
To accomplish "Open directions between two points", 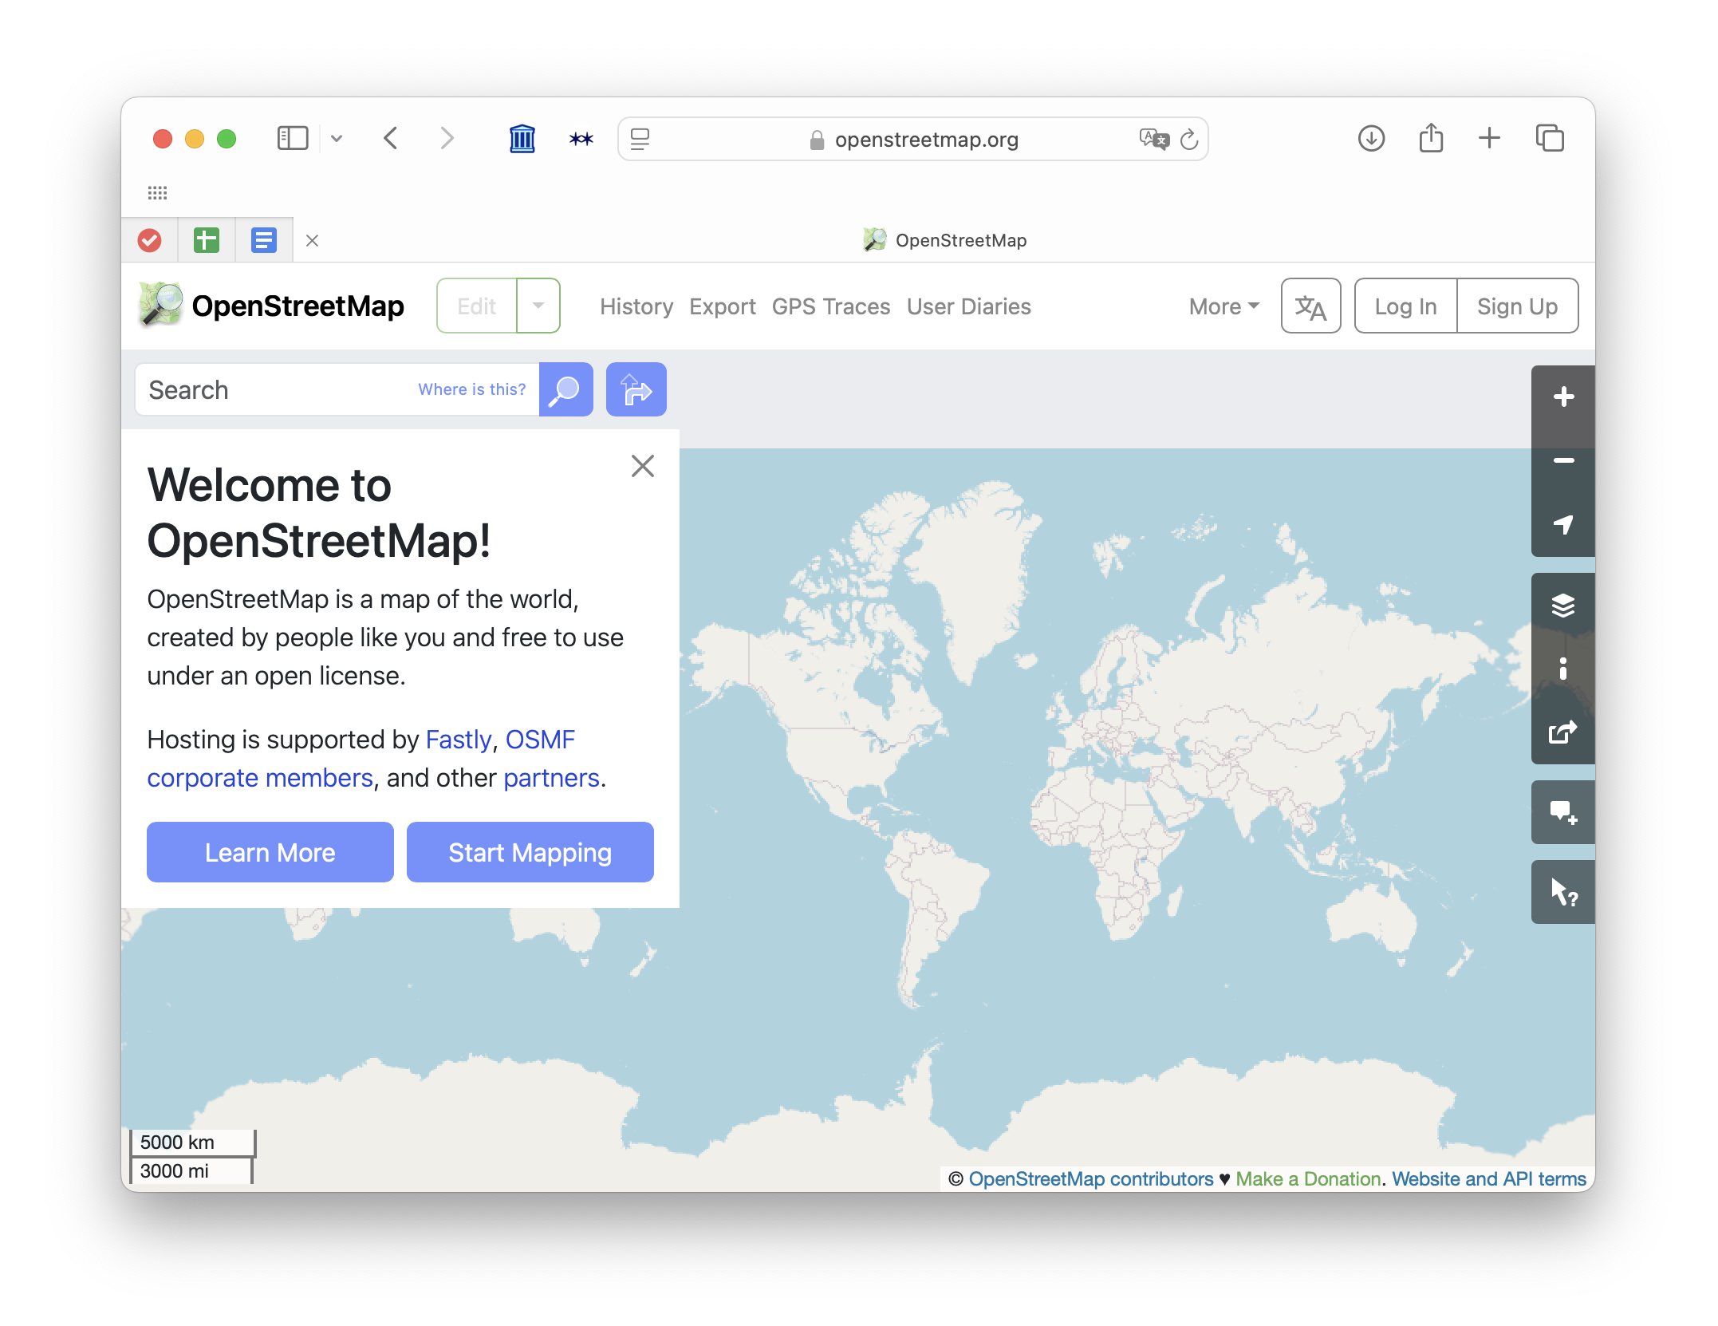I will pos(636,389).
